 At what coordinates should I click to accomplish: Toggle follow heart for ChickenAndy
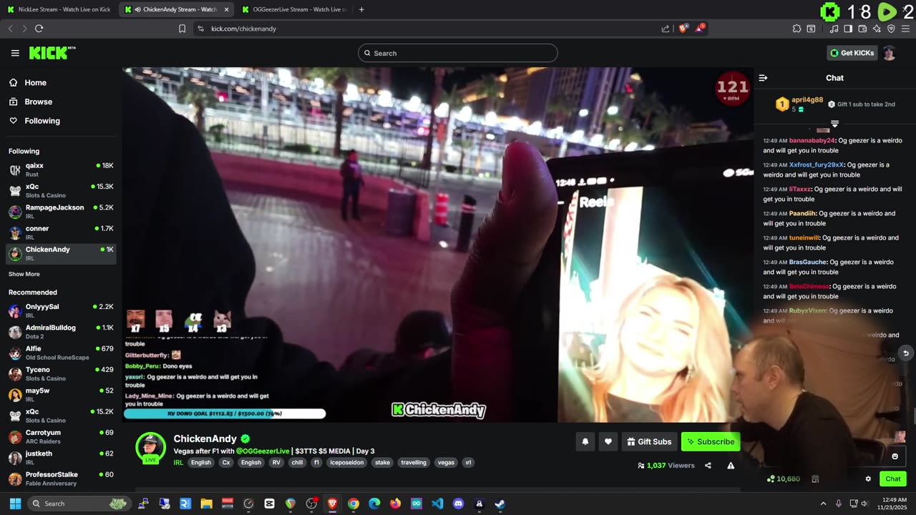(608, 441)
